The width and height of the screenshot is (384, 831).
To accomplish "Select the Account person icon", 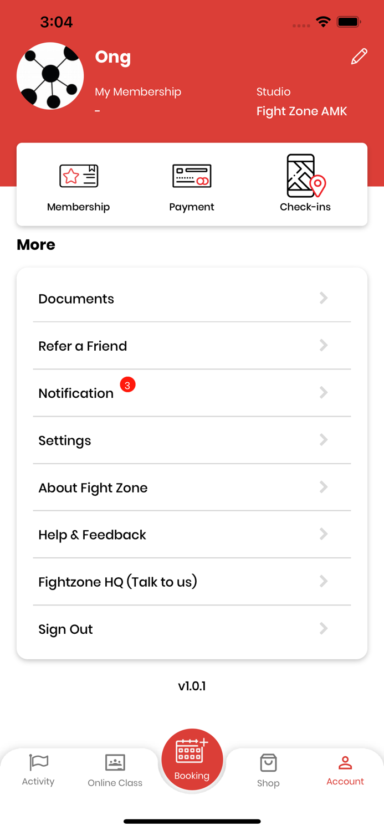I will [345, 762].
